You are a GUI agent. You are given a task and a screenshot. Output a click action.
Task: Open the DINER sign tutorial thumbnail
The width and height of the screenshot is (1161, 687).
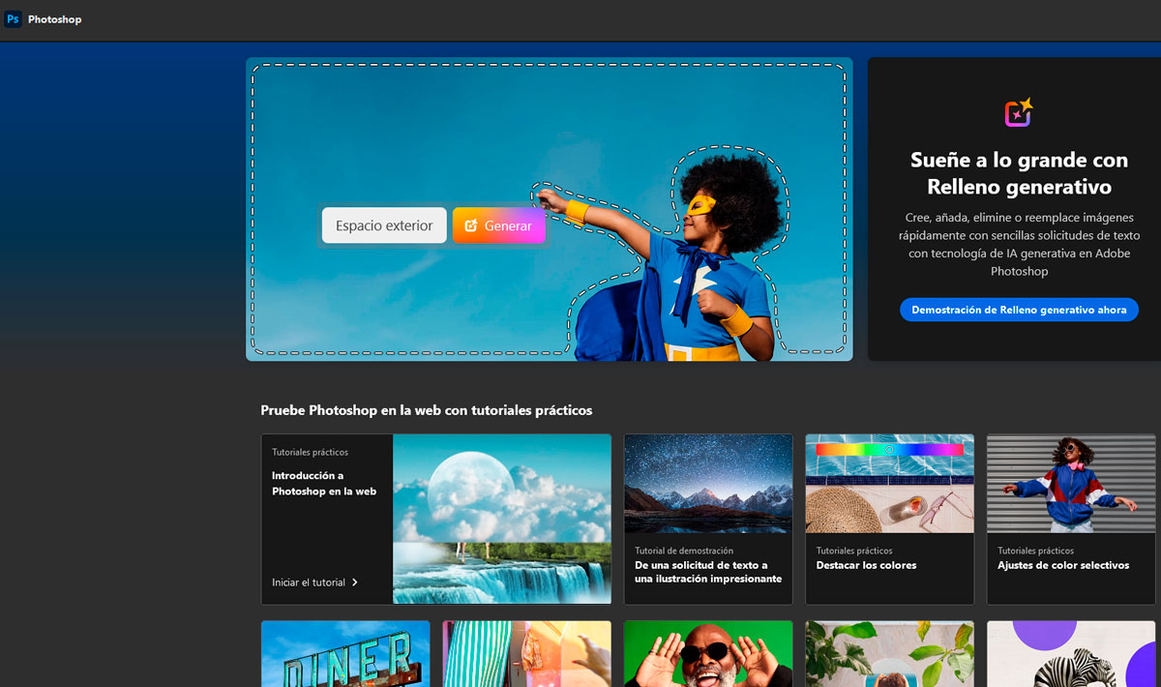point(345,654)
